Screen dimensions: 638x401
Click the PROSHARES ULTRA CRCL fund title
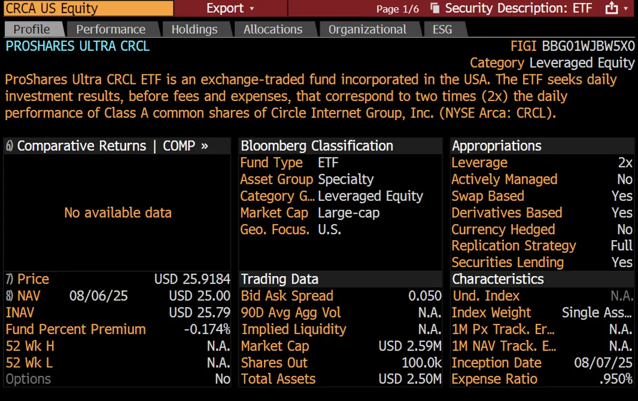point(78,46)
